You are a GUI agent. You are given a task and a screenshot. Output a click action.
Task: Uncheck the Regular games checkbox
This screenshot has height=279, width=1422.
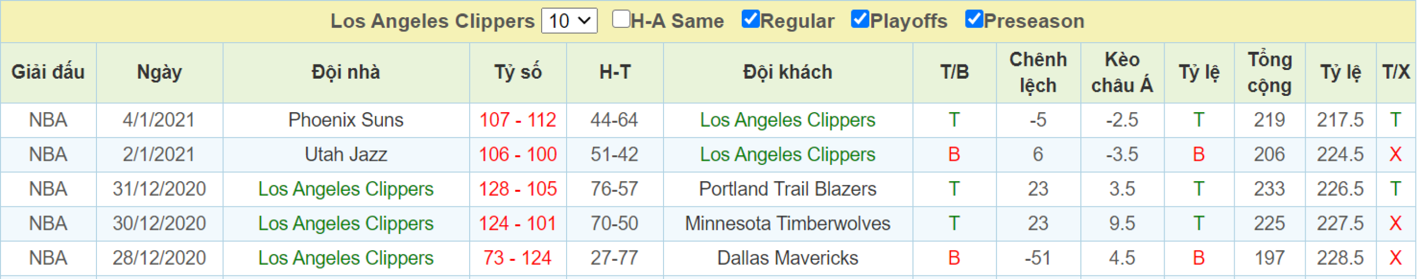750,19
